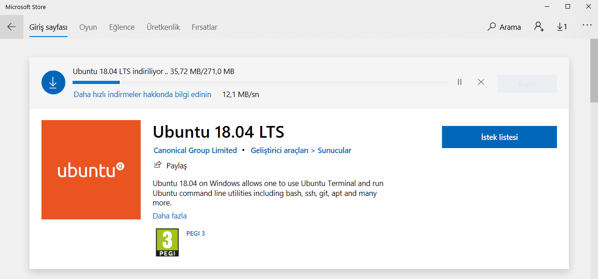Switch to Üretkenlik tab
The image size is (598, 279).
click(x=163, y=27)
